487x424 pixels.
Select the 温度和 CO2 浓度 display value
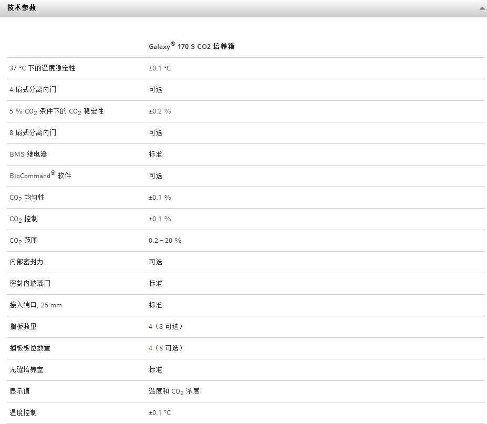174,391
